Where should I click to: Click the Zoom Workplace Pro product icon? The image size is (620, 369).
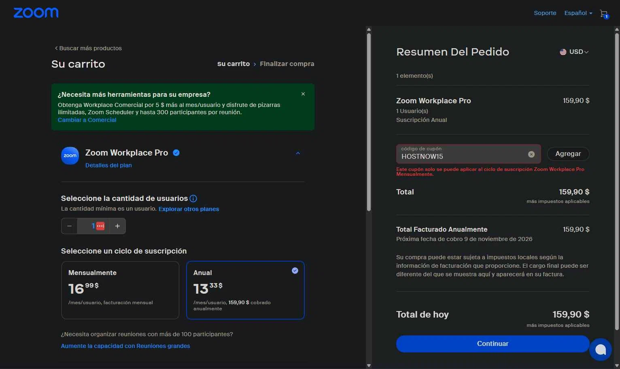coord(70,156)
